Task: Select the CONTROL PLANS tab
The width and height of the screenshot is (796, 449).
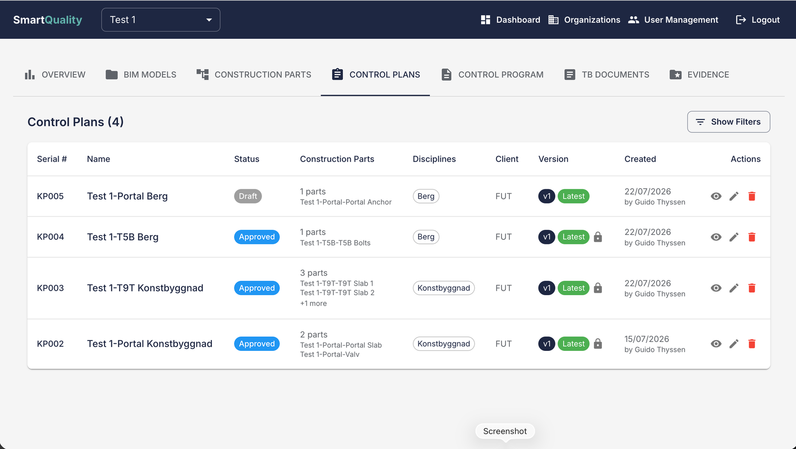Action: pyautogui.click(x=376, y=75)
